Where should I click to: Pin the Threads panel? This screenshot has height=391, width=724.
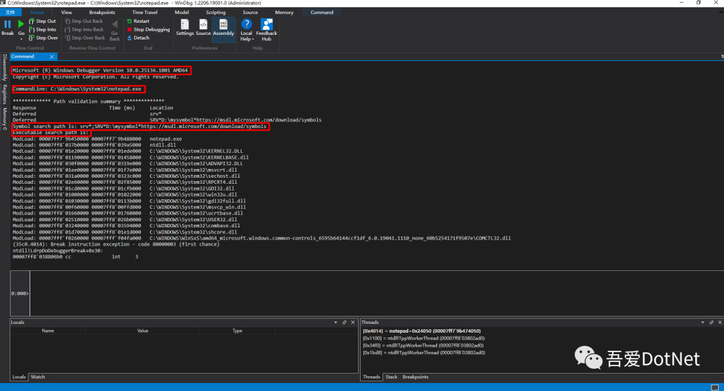click(x=711, y=323)
